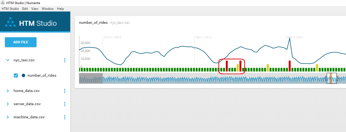Click the HTM Studio logo icon
Viewport: 346px width, 132px height.
pyautogui.click(x=11, y=22)
